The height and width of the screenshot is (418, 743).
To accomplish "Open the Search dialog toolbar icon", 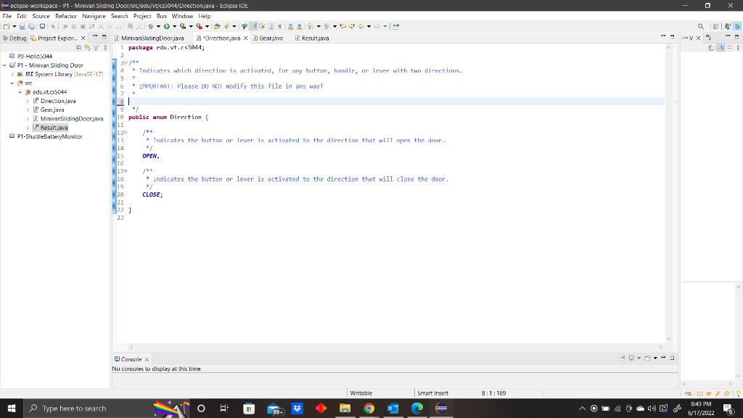I will [699, 26].
